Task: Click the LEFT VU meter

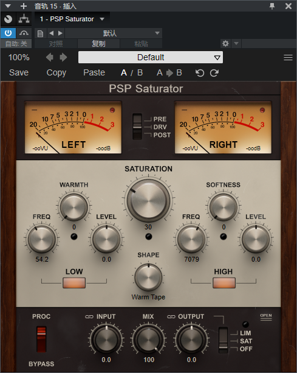Action: (x=73, y=127)
